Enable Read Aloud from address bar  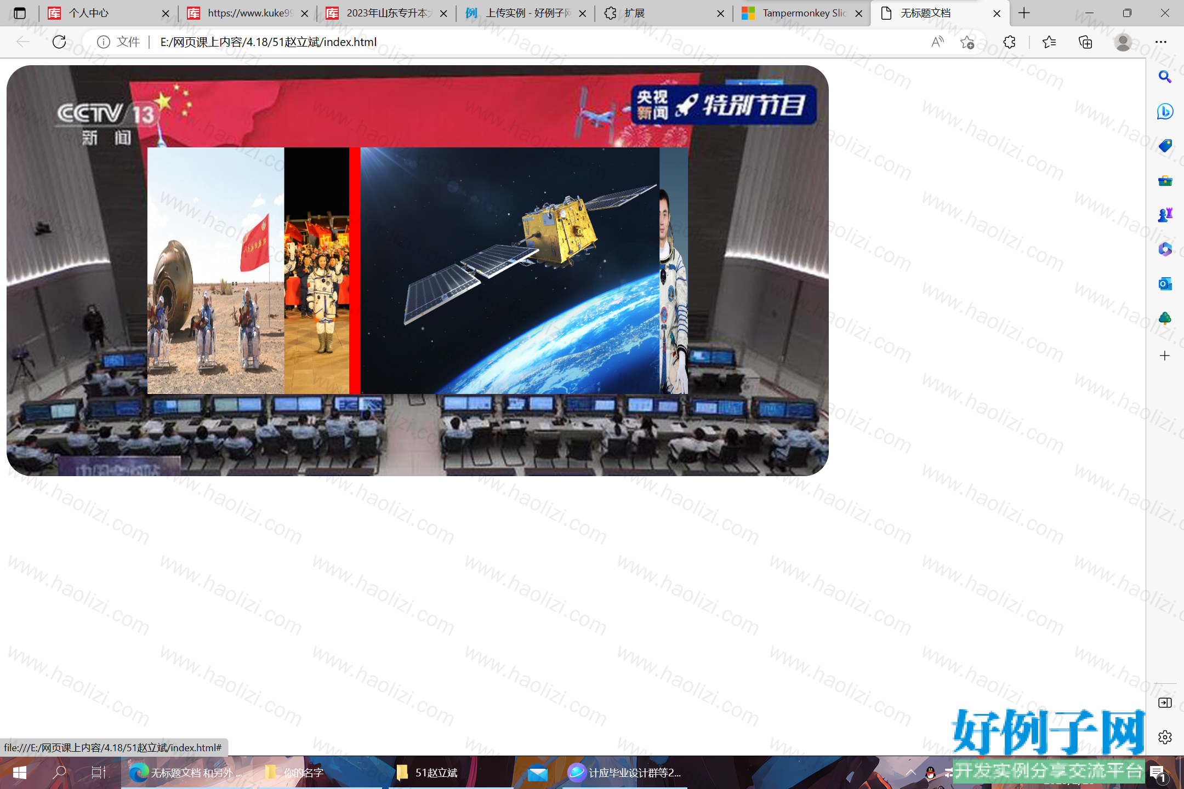[x=937, y=42]
